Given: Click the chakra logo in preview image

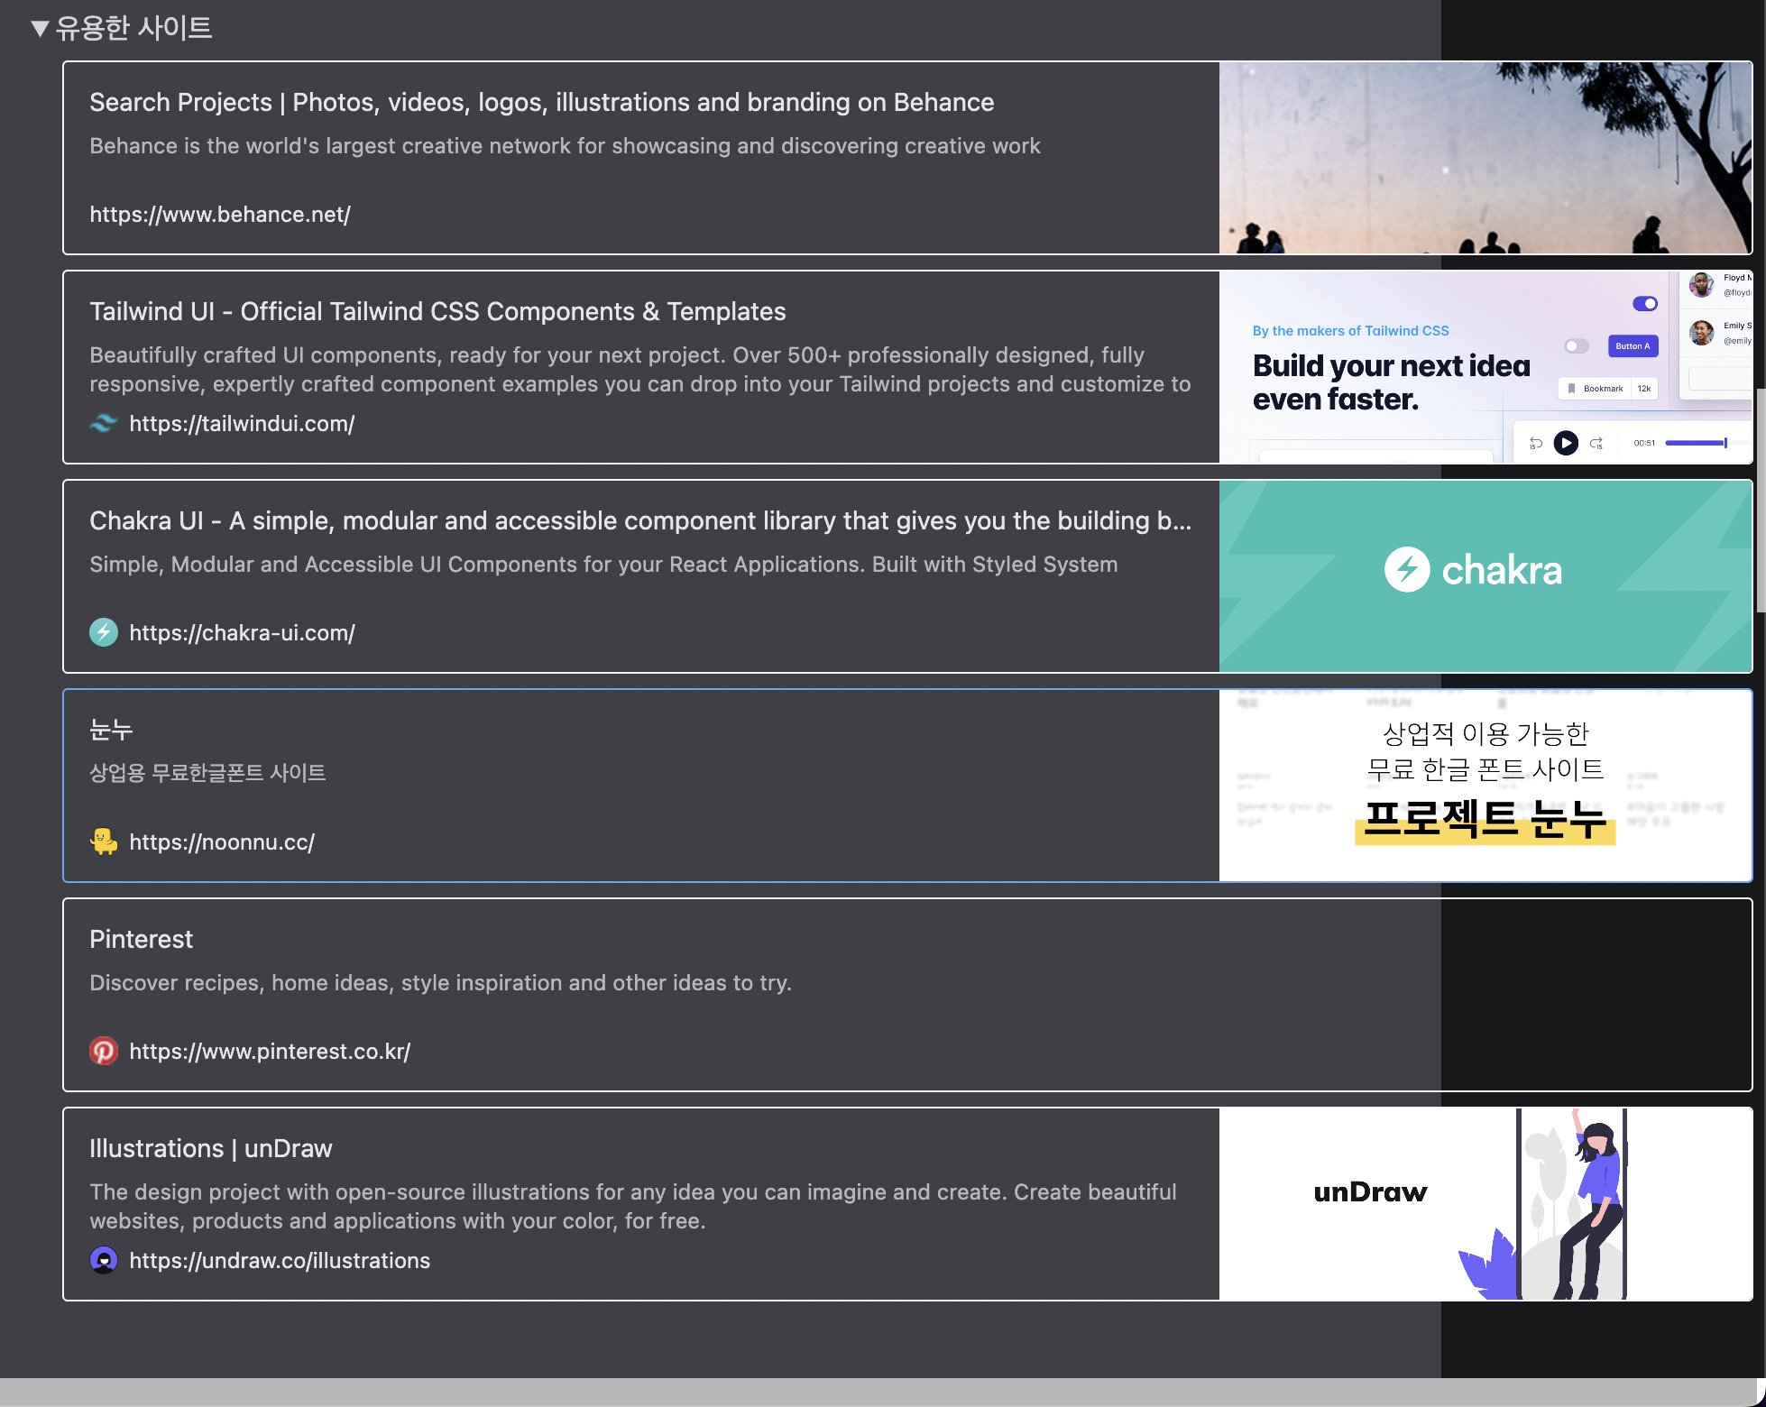Looking at the screenshot, I should pyautogui.click(x=1474, y=570).
